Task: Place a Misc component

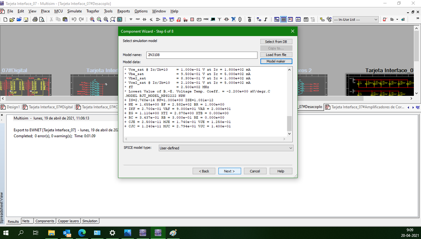Action: pos(206,19)
